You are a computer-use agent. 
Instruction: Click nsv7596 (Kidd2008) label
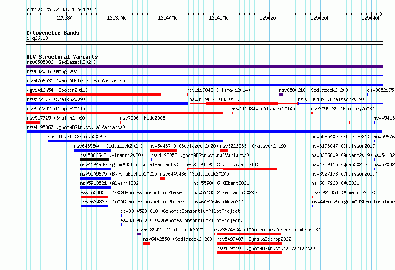(x=144, y=118)
